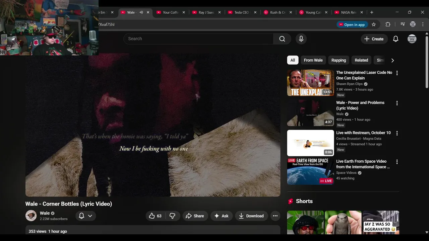This screenshot has width=429, height=241.
Task: Open Wale channel name link
Action: tap(45, 213)
